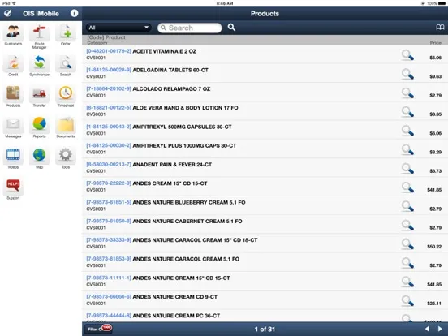Click the $25.11 price value
Viewport: 448px width, 336px height.
tap(434, 304)
